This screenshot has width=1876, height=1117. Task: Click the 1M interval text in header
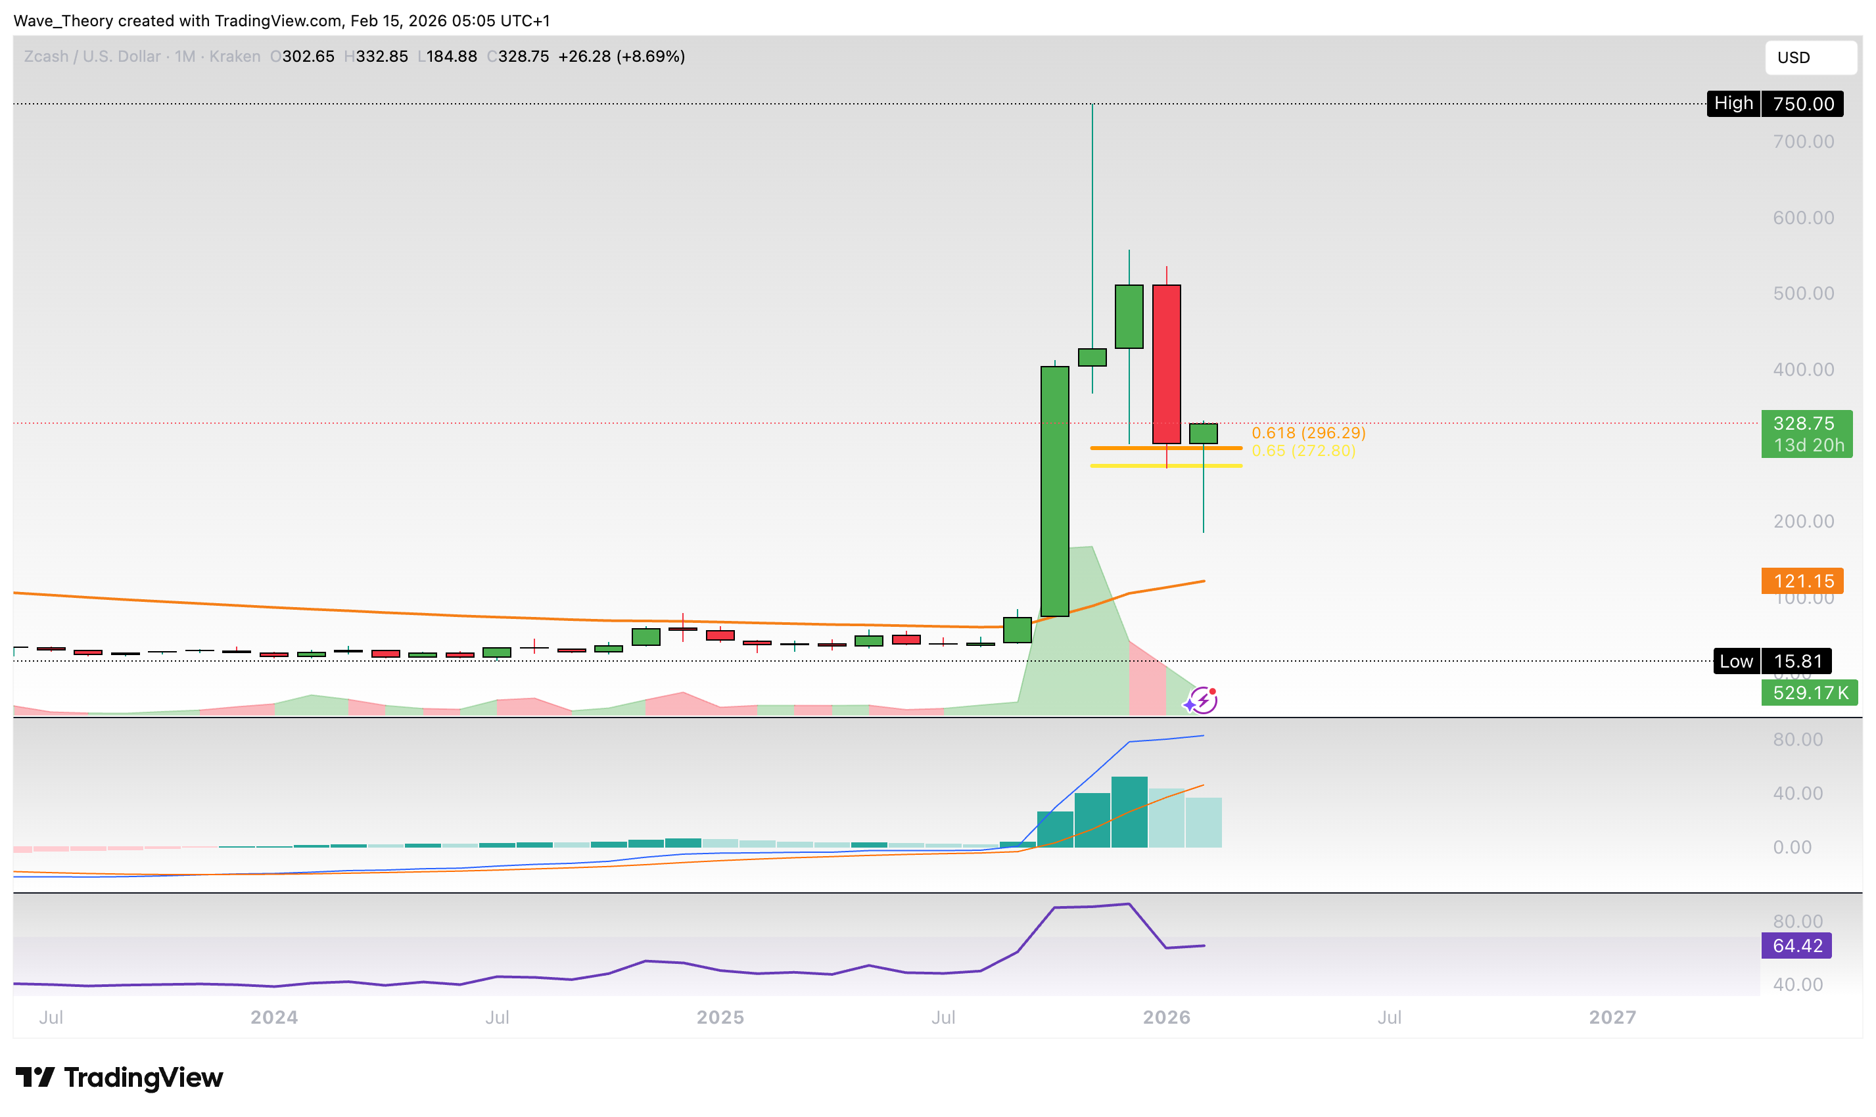click(x=185, y=57)
